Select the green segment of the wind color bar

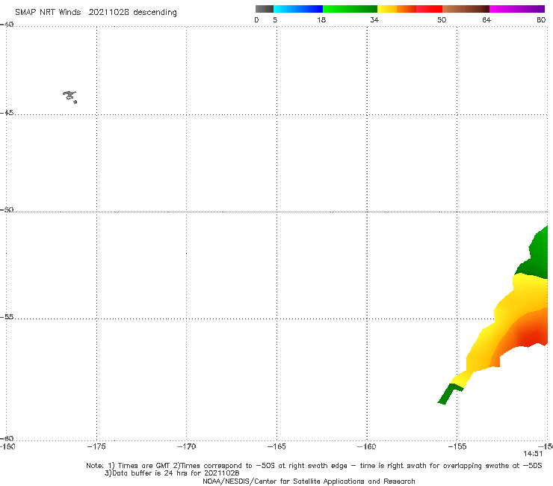350,9
